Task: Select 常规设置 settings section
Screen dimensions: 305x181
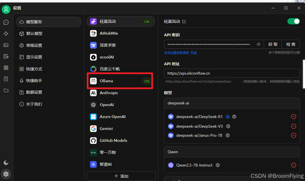Action: coord(49,45)
